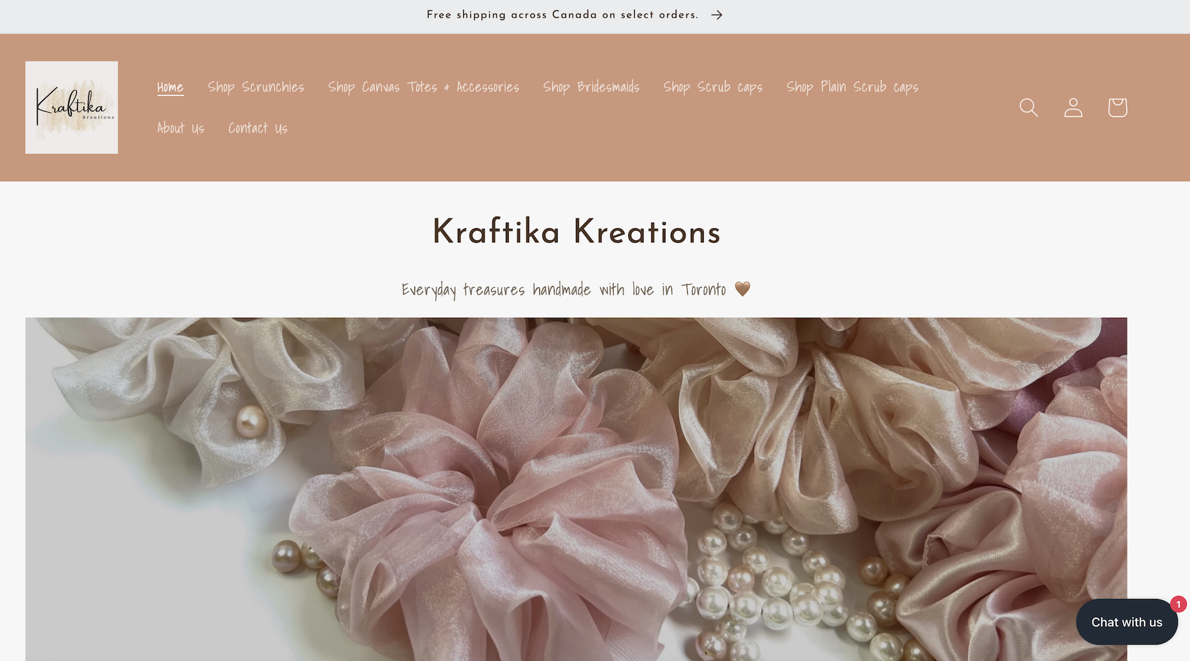
Task: Click the Kraftika Kreations heading
Action: (x=576, y=233)
